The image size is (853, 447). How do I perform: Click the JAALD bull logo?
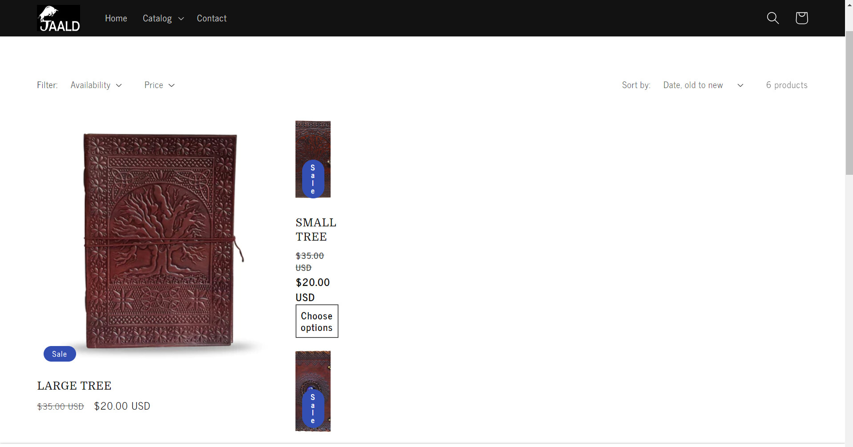58,18
